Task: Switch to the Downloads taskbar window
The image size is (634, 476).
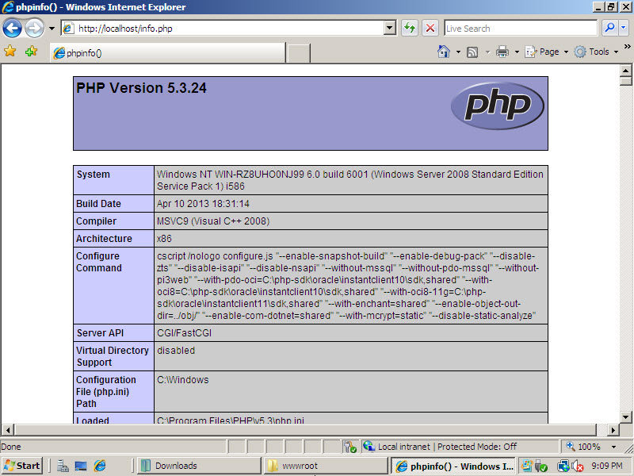Action: click(x=200, y=466)
